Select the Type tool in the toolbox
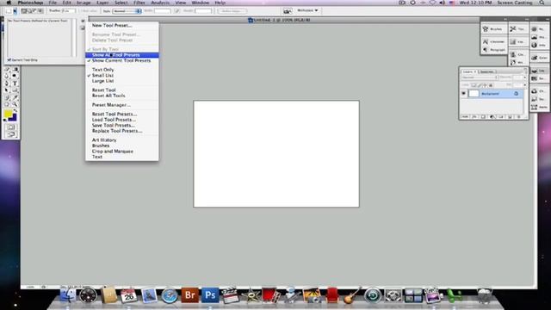 (15, 84)
